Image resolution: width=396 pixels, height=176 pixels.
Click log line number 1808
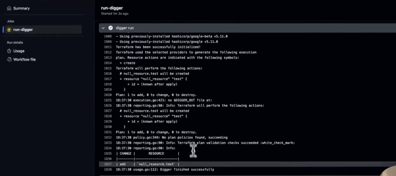click(x=108, y=36)
